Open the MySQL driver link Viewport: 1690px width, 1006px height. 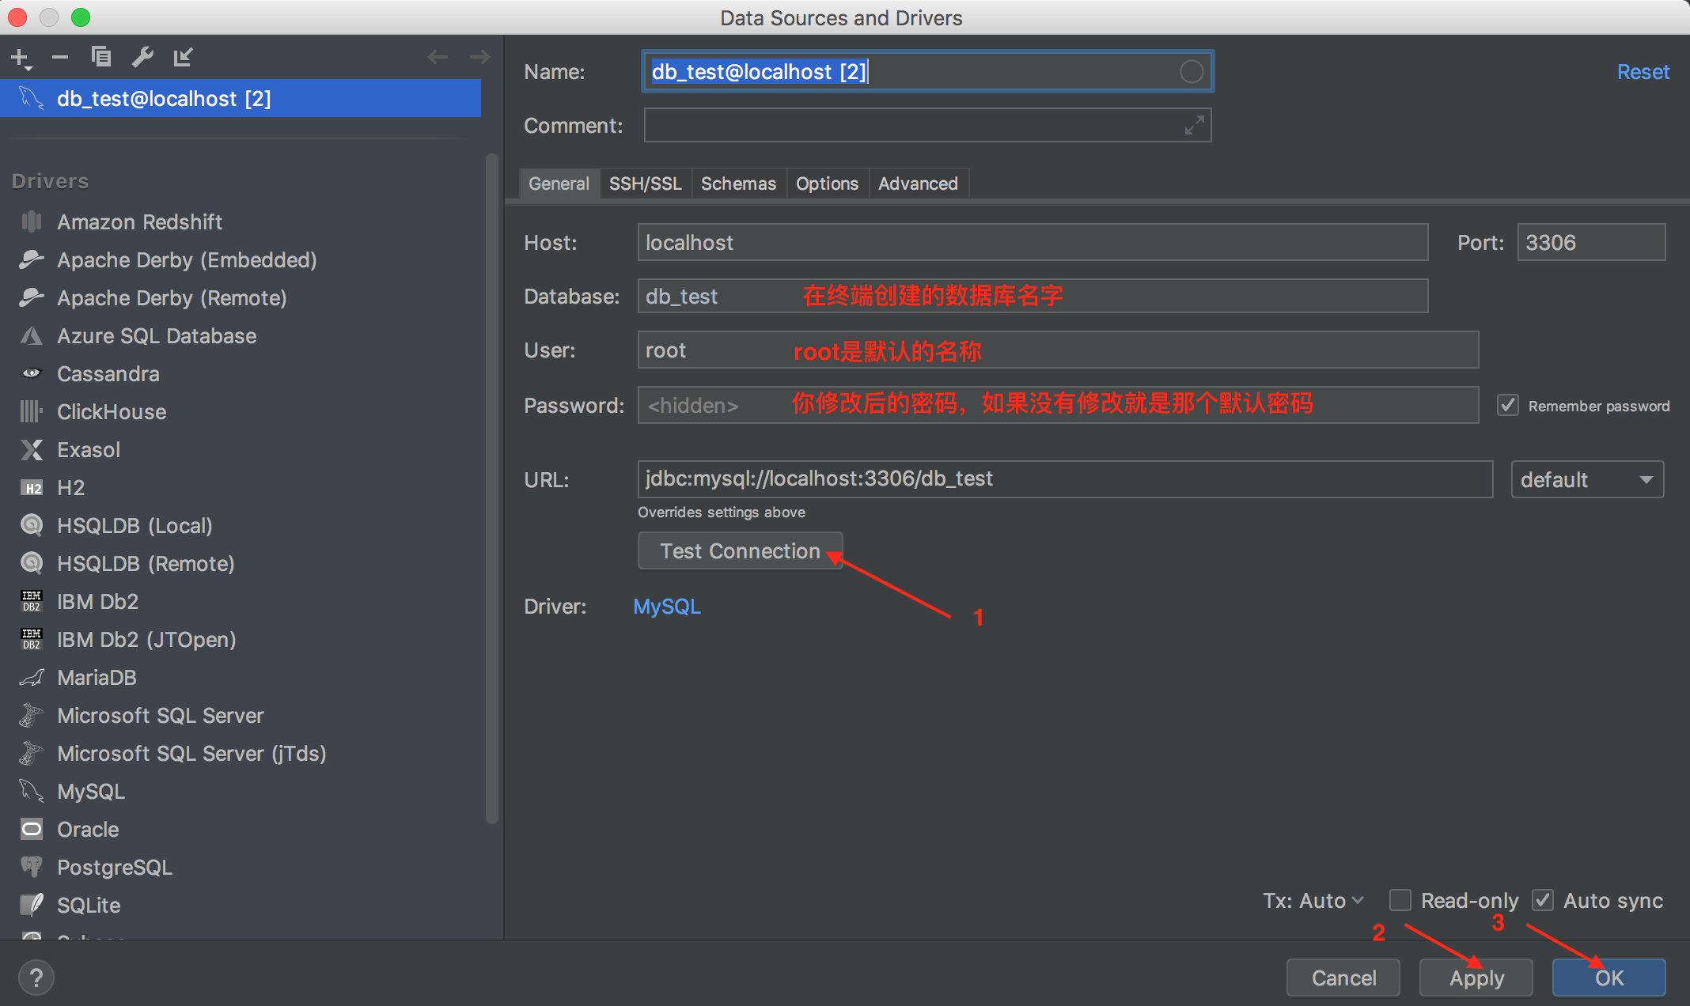tap(667, 606)
